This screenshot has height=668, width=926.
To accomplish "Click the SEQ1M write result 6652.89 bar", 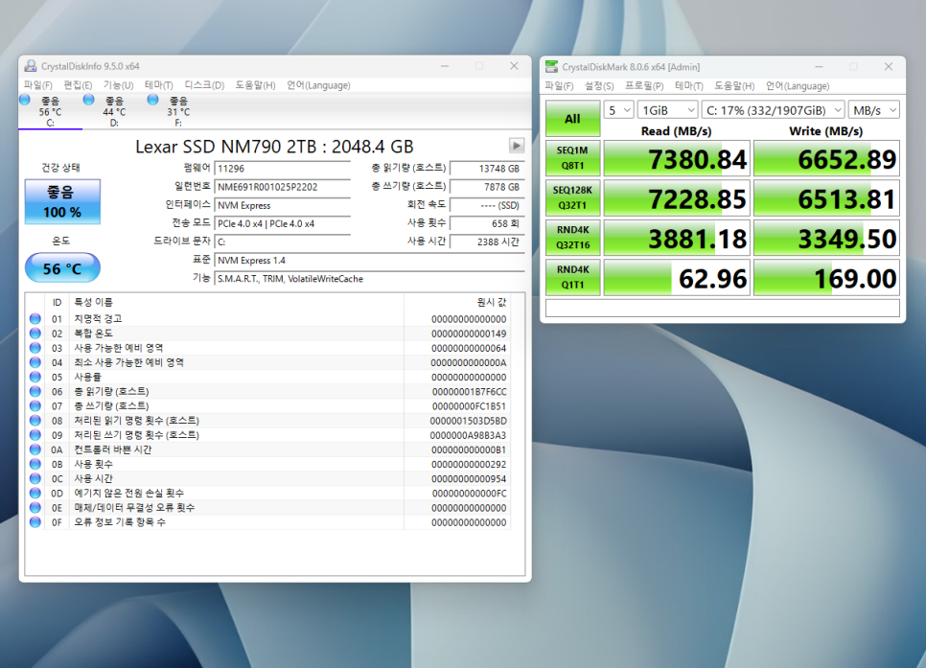I will coord(826,158).
